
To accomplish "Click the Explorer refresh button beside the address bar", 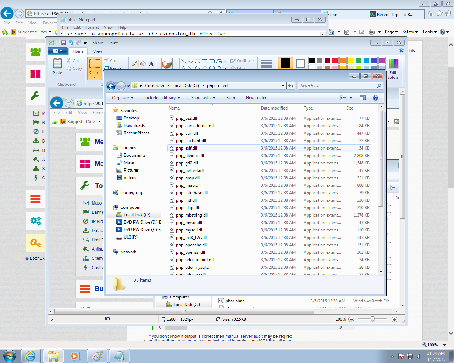I will click(x=291, y=86).
